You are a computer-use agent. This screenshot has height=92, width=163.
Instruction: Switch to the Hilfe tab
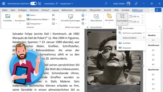pyautogui.click(x=116, y=10)
